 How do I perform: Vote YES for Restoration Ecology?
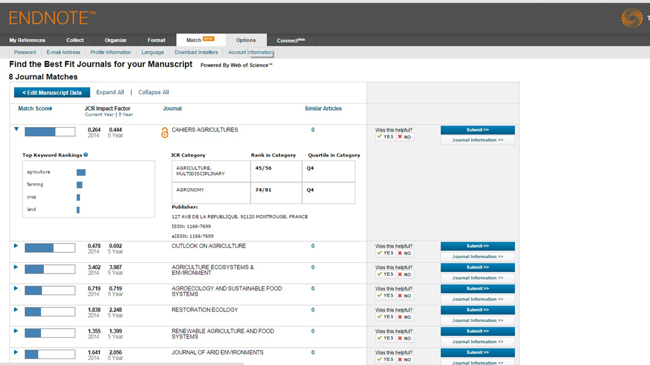click(x=385, y=317)
